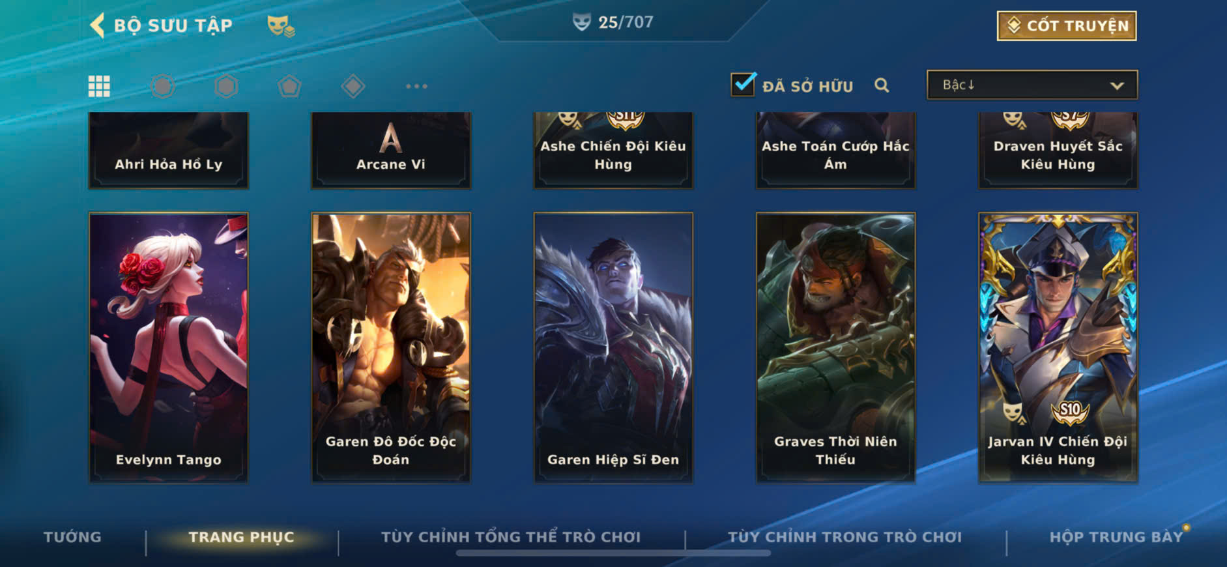Open Tùy Chỉnh Tổng Thể Trò Chơi tab
The height and width of the screenshot is (567, 1227).
point(511,537)
